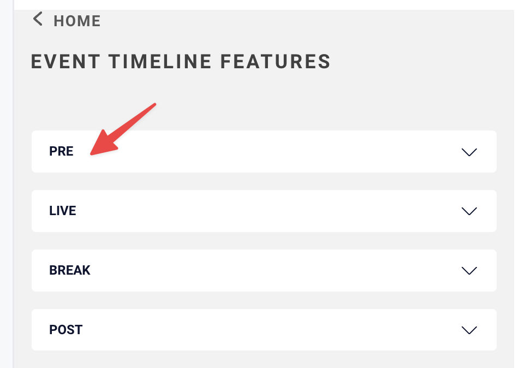This screenshot has width=525, height=368.
Task: Expand the POST section chevron
Action: (x=469, y=330)
